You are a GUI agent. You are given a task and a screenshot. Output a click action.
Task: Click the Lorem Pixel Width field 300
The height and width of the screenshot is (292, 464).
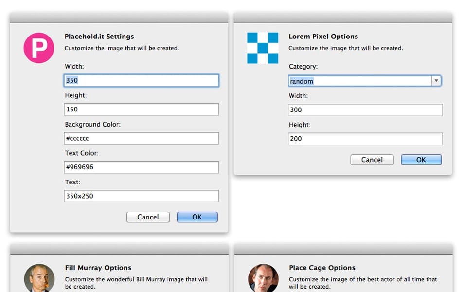[365, 110]
